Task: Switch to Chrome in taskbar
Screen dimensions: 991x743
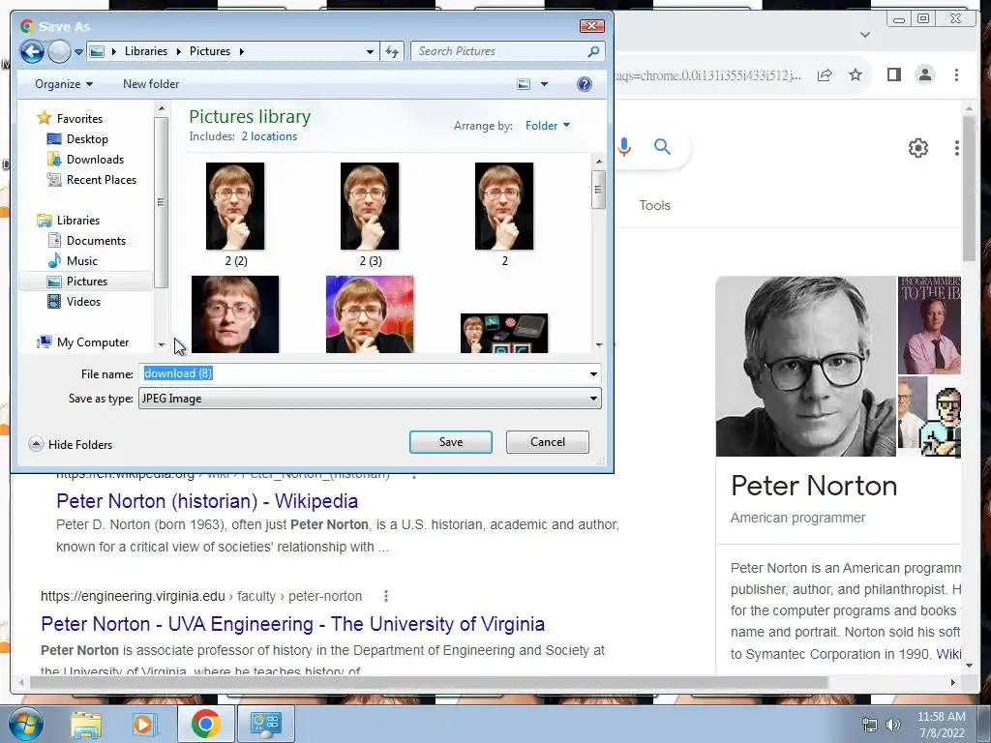Action: [205, 724]
